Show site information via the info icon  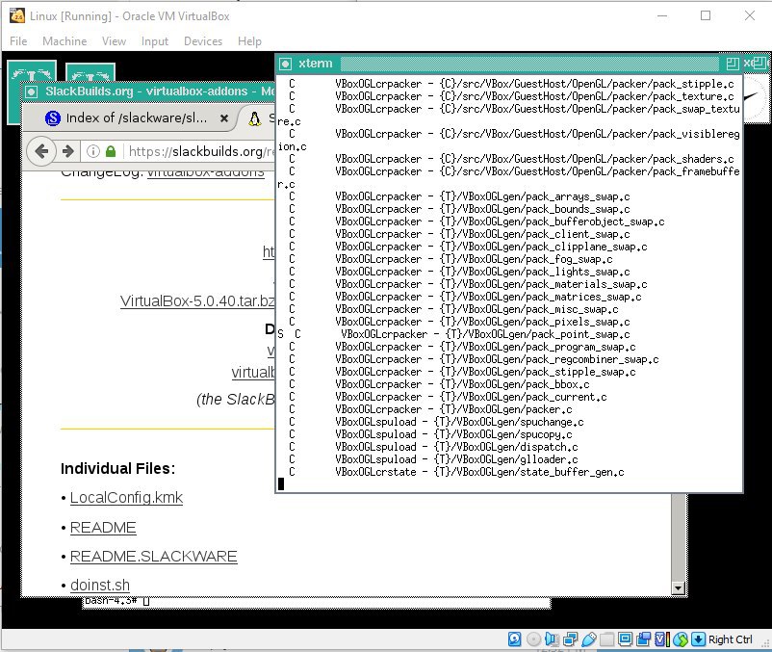click(93, 151)
